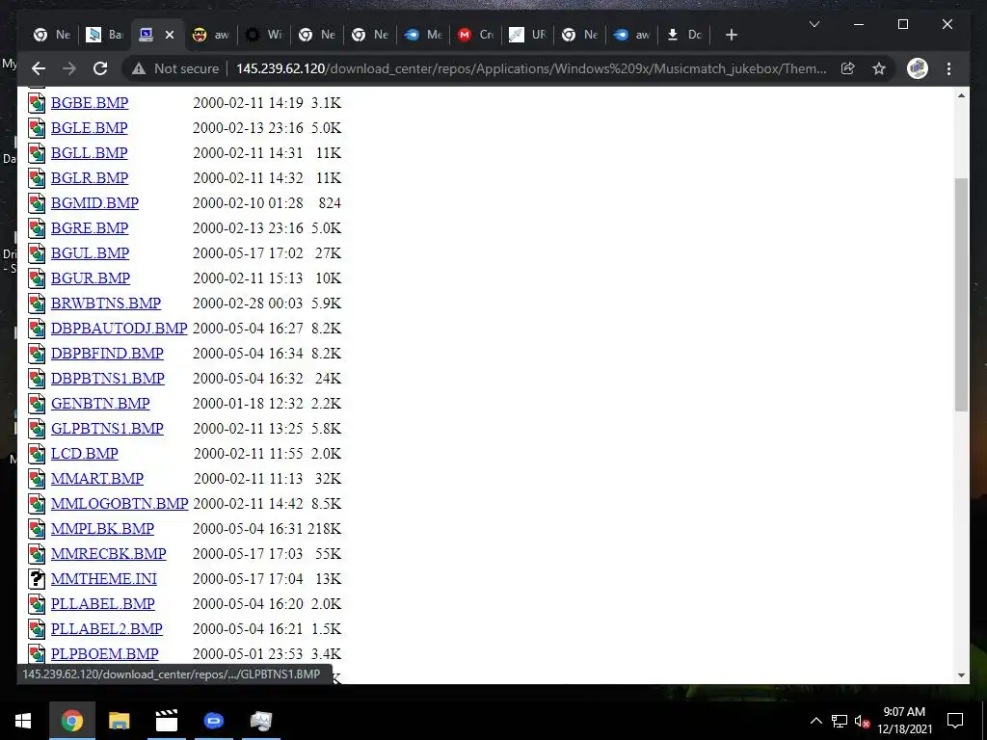Click the image icon beside DBPBTNS1.BMP
The width and height of the screenshot is (987, 740).
pyautogui.click(x=37, y=378)
